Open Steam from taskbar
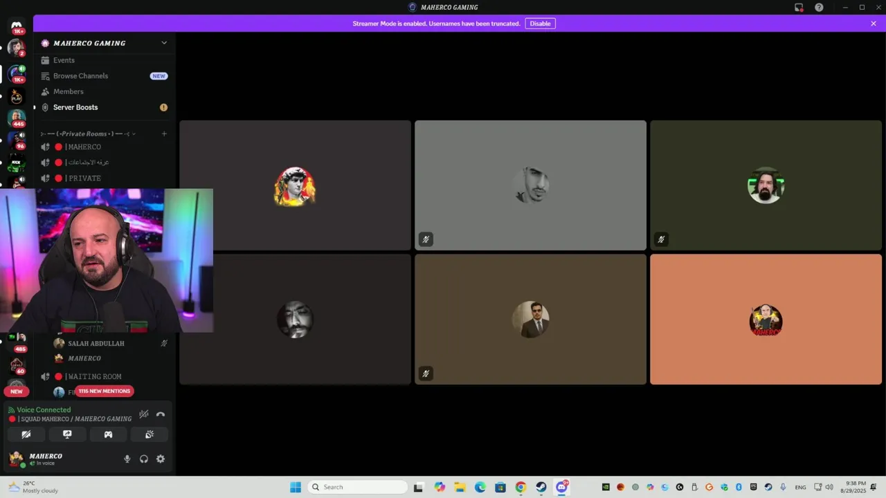This screenshot has width=886, height=498. [x=541, y=487]
